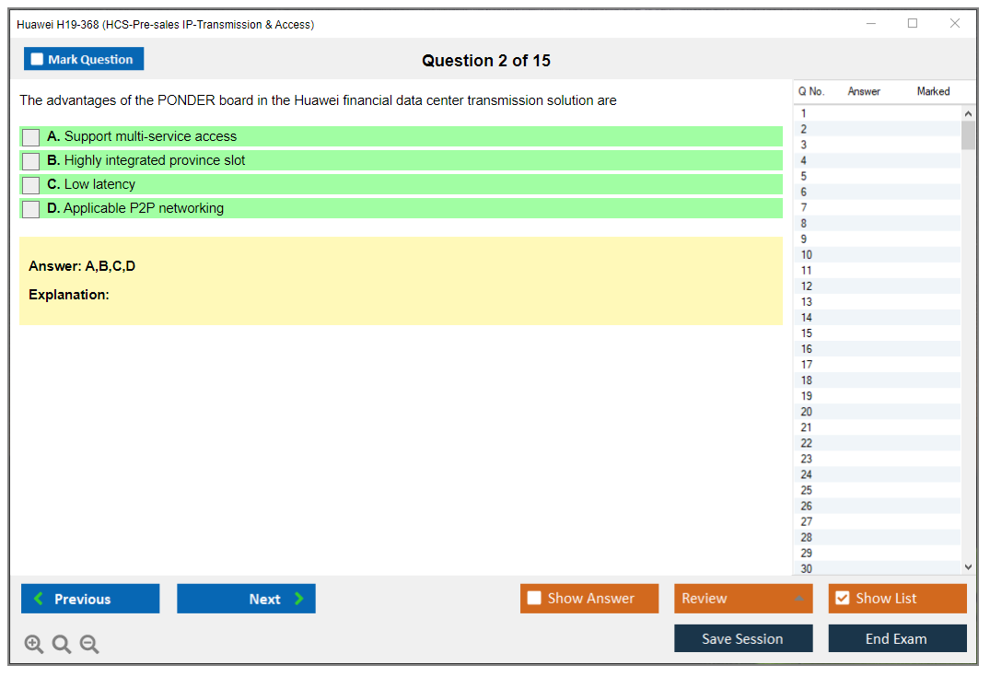Click the End Exam button
This screenshot has width=990, height=677.
[x=897, y=638]
